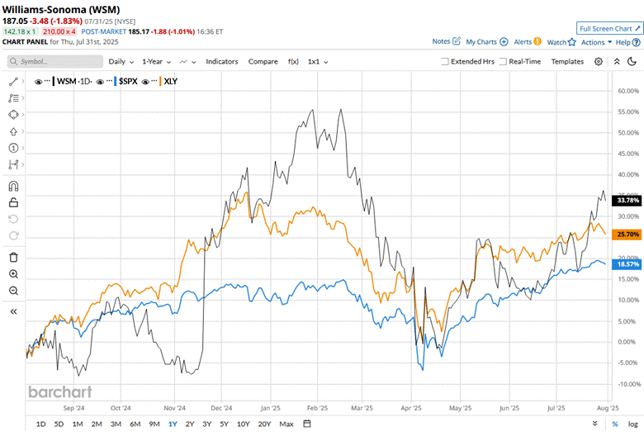Viewport: 644px width, 436px height.
Task: Collapse bottom range bar with double chevron
Action: point(594,424)
